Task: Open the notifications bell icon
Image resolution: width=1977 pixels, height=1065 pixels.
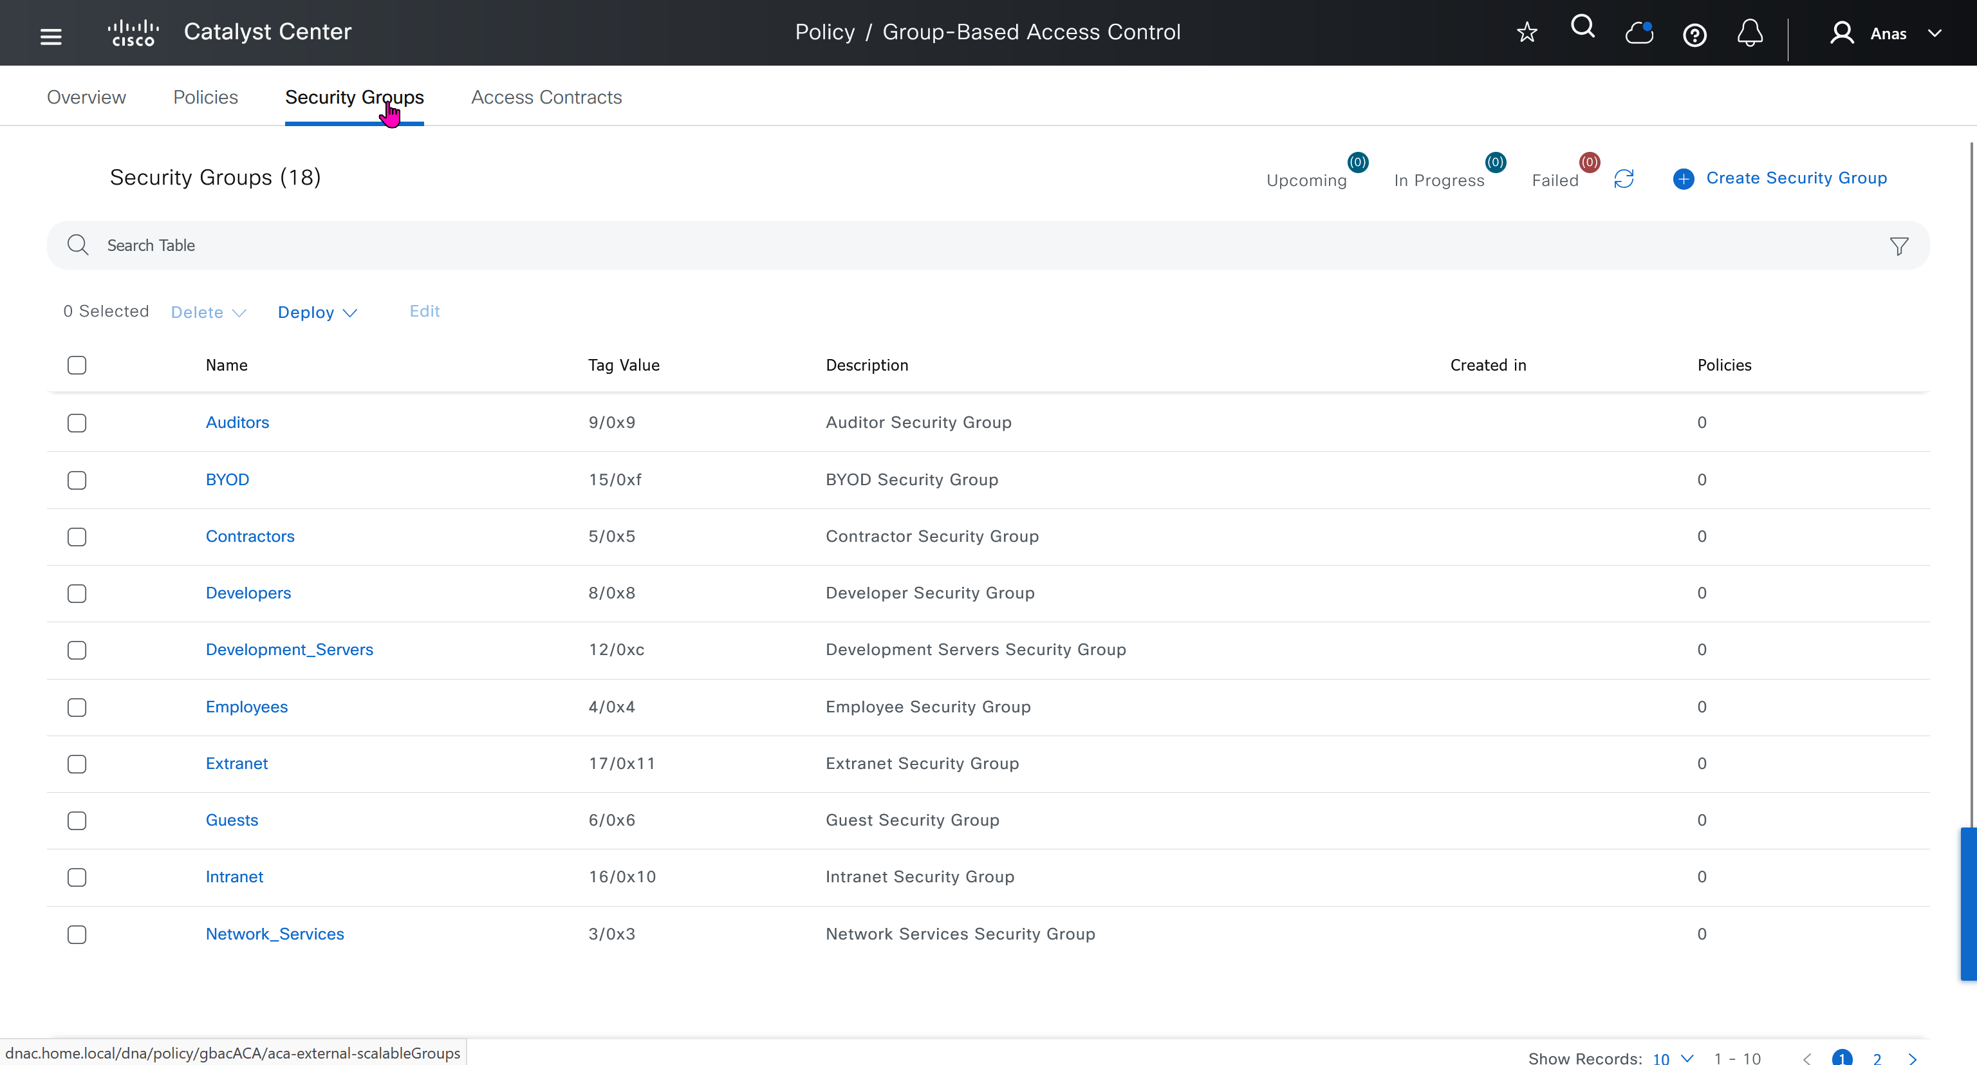Action: pos(1750,33)
